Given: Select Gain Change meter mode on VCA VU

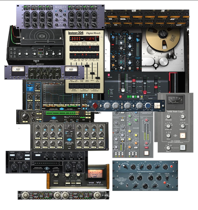Looking at the screenshot, I should (x=79, y=183).
